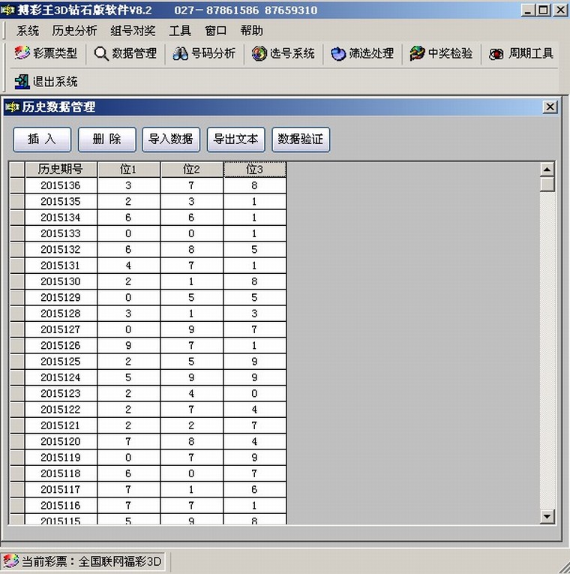This screenshot has width=570, height=574.
Task: Select row selector for period 2015136
Action: pyautogui.click(x=16, y=185)
